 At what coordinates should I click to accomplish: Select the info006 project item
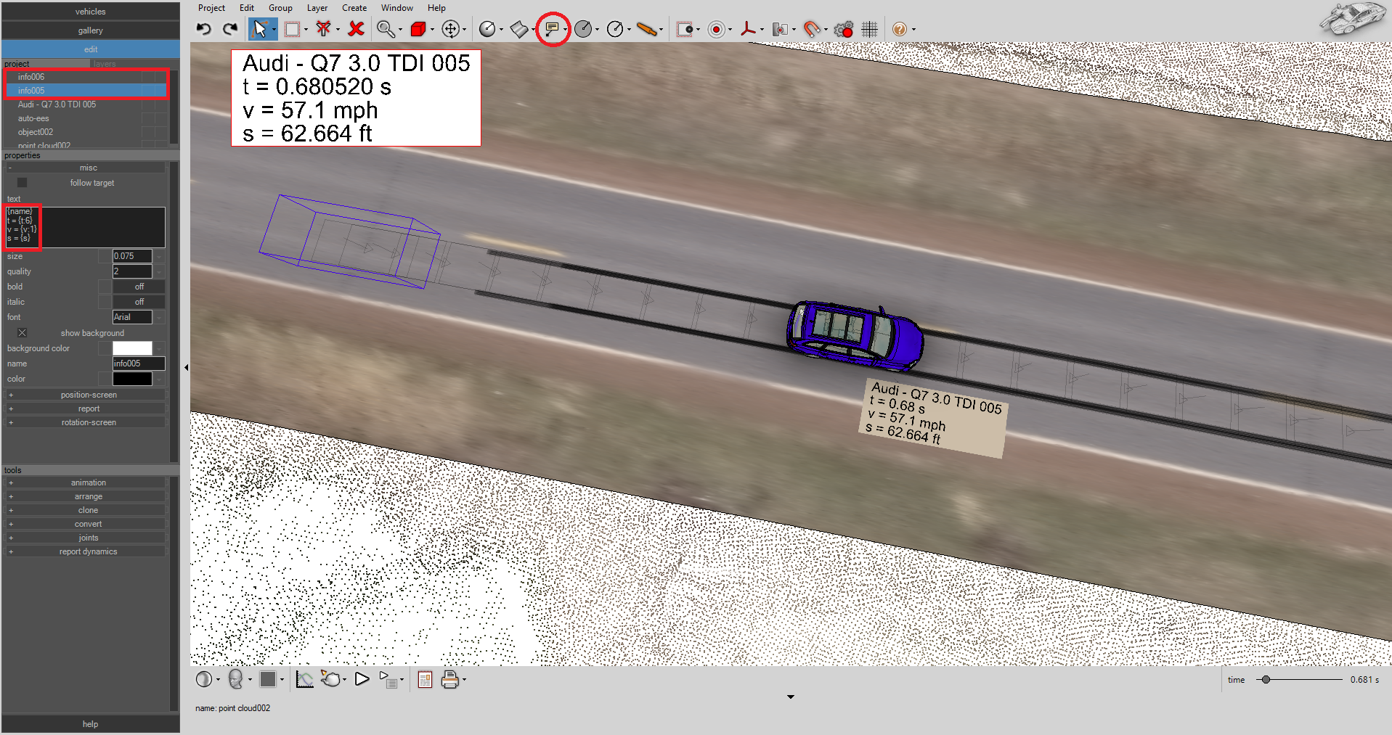pos(31,77)
